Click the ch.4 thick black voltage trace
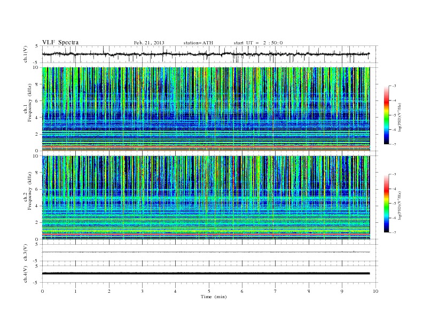Screen dimensions: 423x327 pyautogui.click(x=206, y=274)
